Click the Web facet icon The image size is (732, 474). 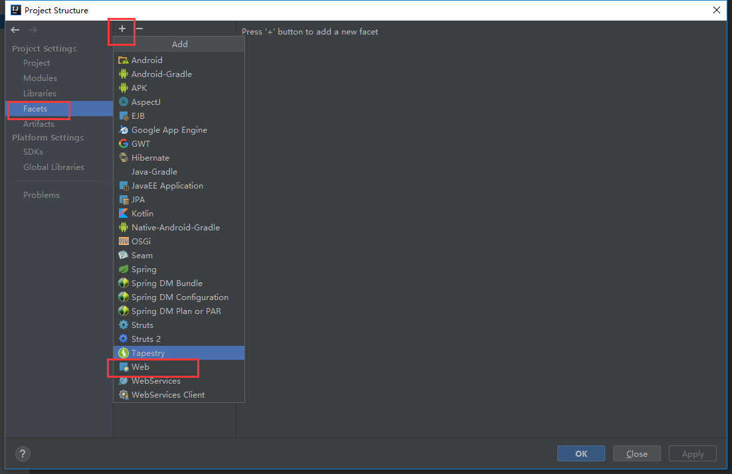pyautogui.click(x=124, y=366)
